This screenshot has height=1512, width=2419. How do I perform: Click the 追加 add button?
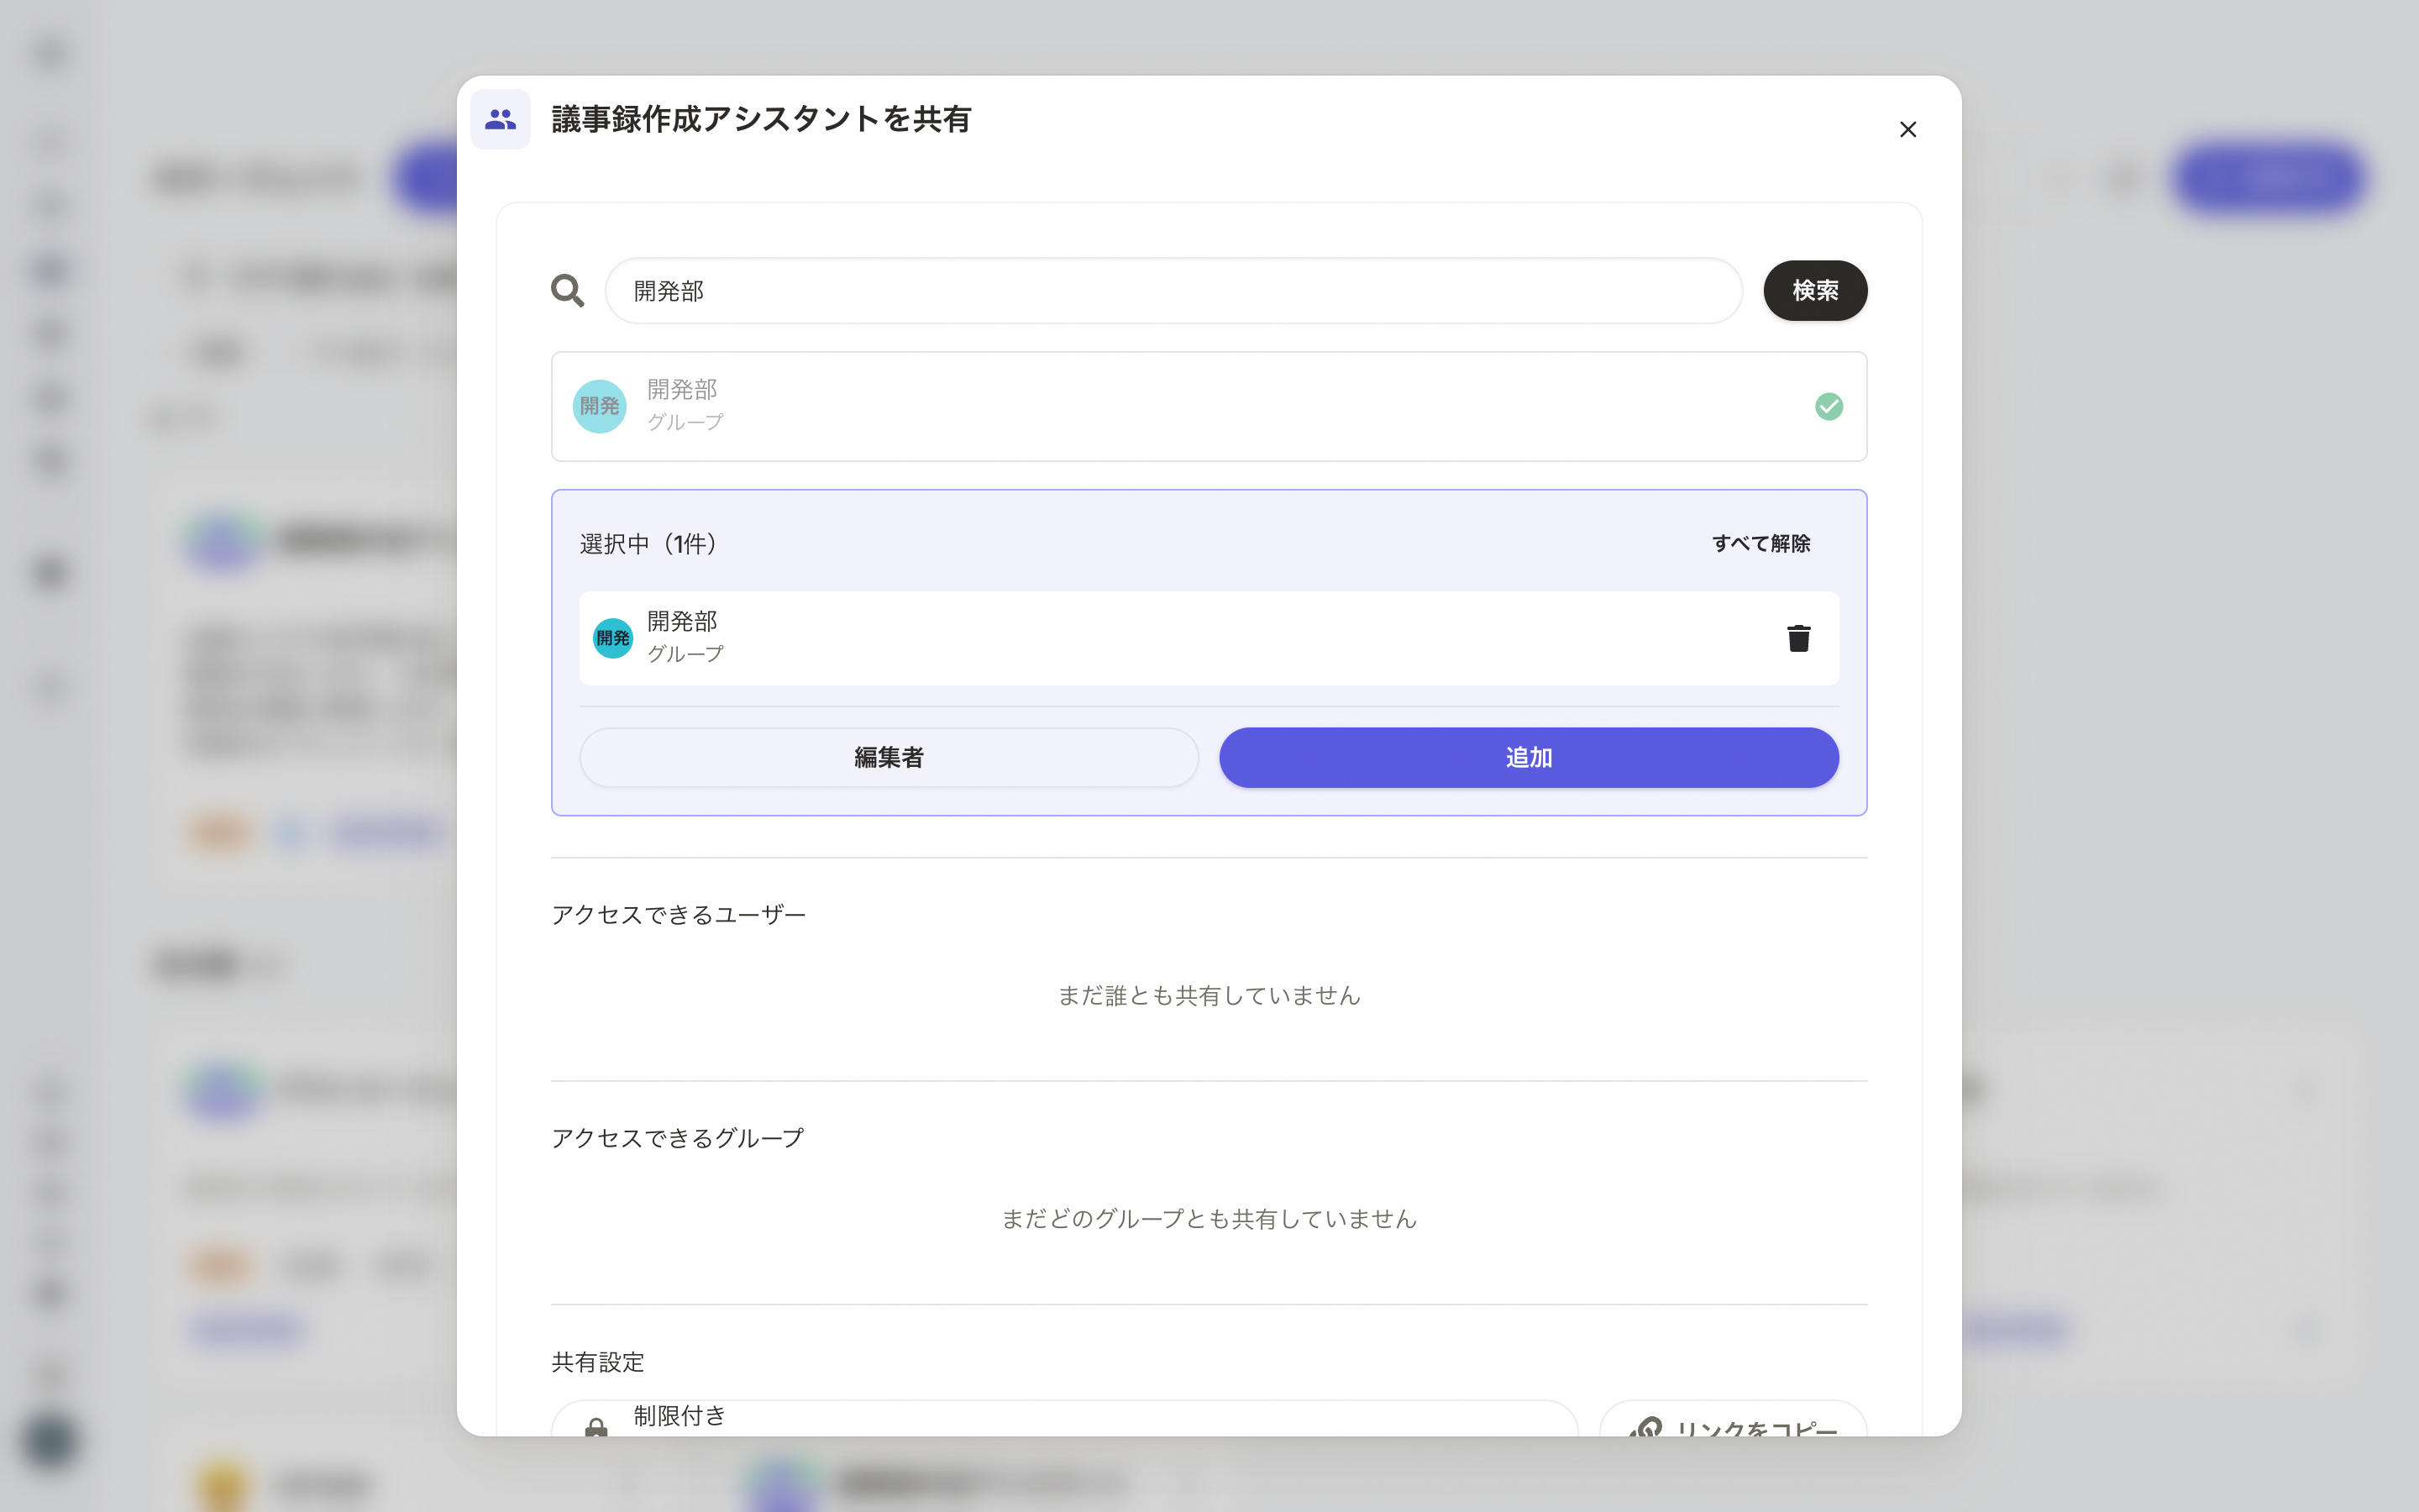point(1529,757)
